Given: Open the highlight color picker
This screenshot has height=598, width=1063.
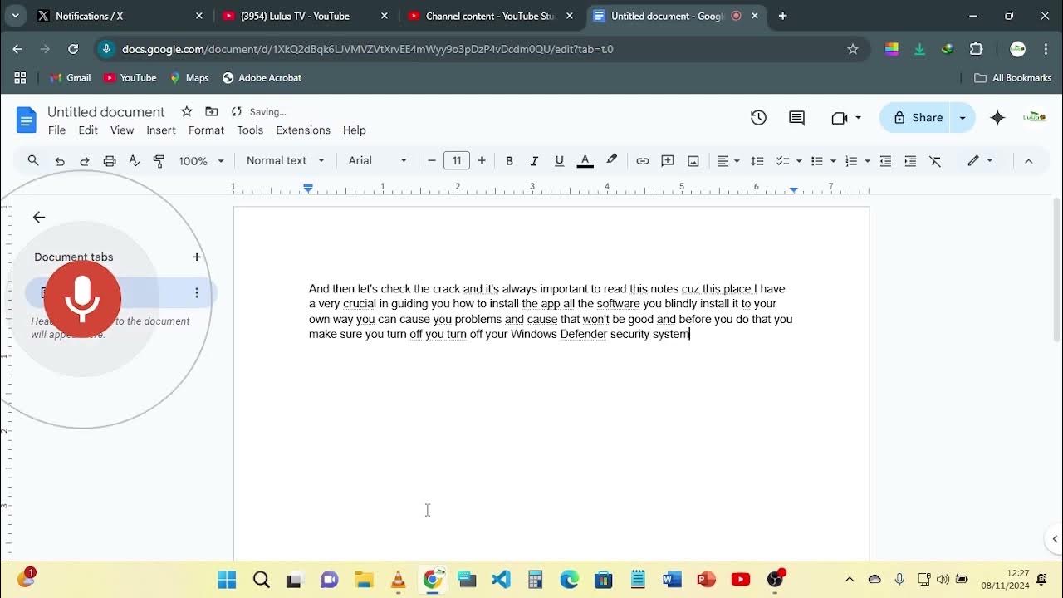Looking at the screenshot, I should [612, 160].
